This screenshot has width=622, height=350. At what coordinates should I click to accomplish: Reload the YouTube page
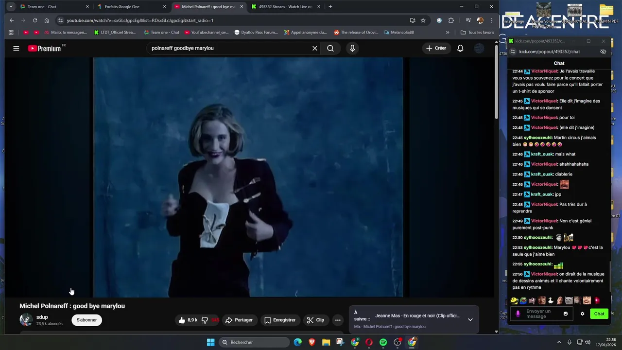pos(35,20)
